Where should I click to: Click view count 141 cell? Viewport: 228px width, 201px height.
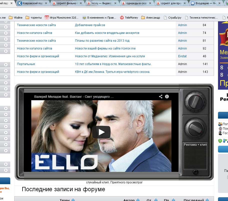click(x=205, y=64)
